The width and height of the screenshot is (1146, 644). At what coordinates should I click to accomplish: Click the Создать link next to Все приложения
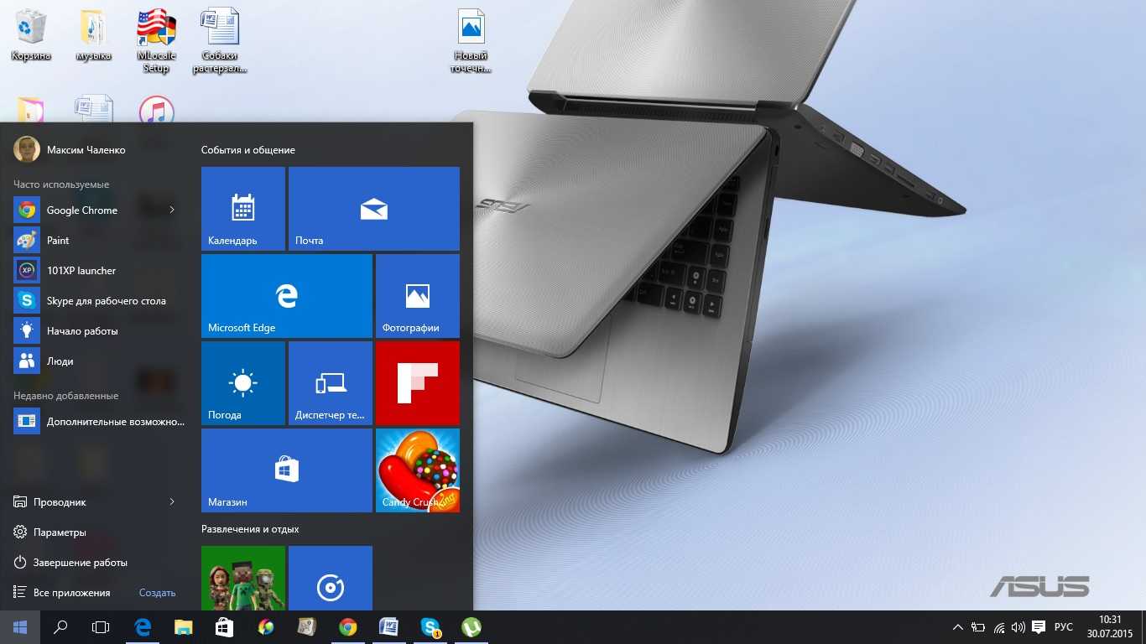pos(157,592)
